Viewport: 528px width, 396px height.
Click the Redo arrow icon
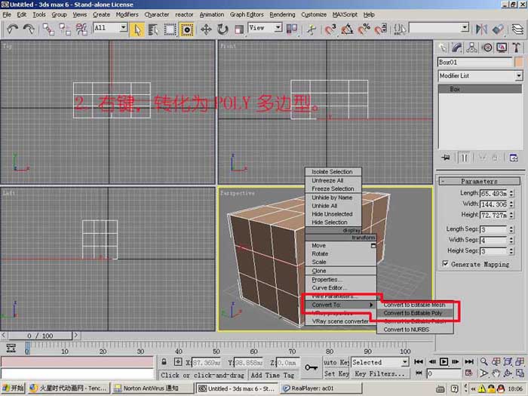29,29
